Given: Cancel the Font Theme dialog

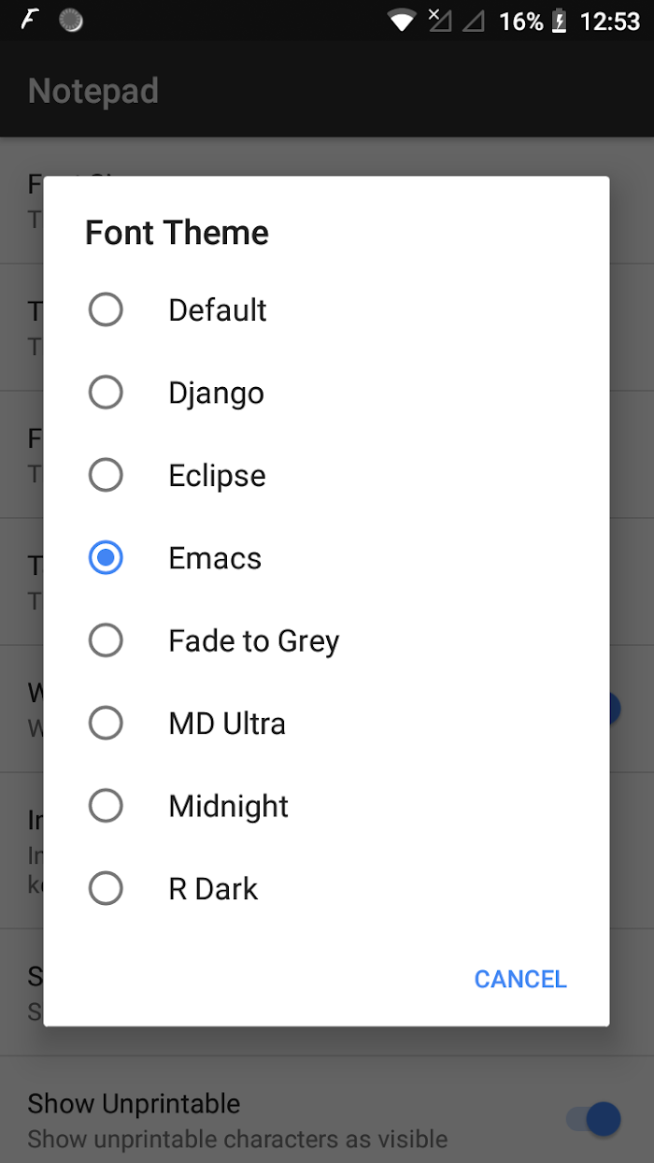Looking at the screenshot, I should click(520, 979).
